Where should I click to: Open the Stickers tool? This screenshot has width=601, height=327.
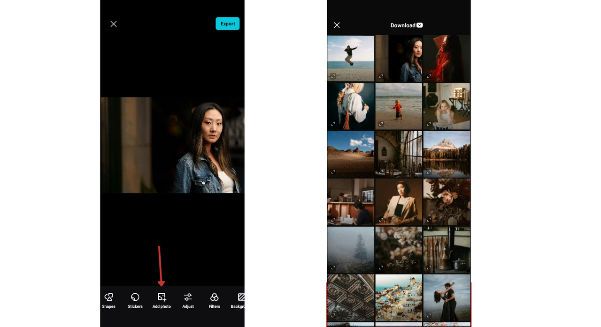pyautogui.click(x=135, y=301)
